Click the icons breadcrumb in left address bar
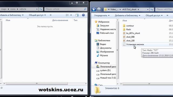The width and height of the screenshot is (173, 97). pos(13,9)
